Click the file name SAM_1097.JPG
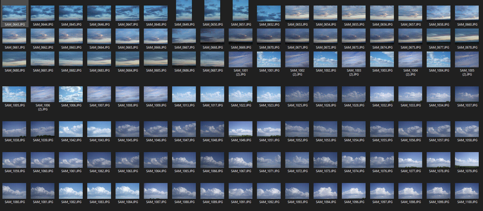The height and width of the screenshot is (211, 483). pyautogui.click(x=383, y=202)
